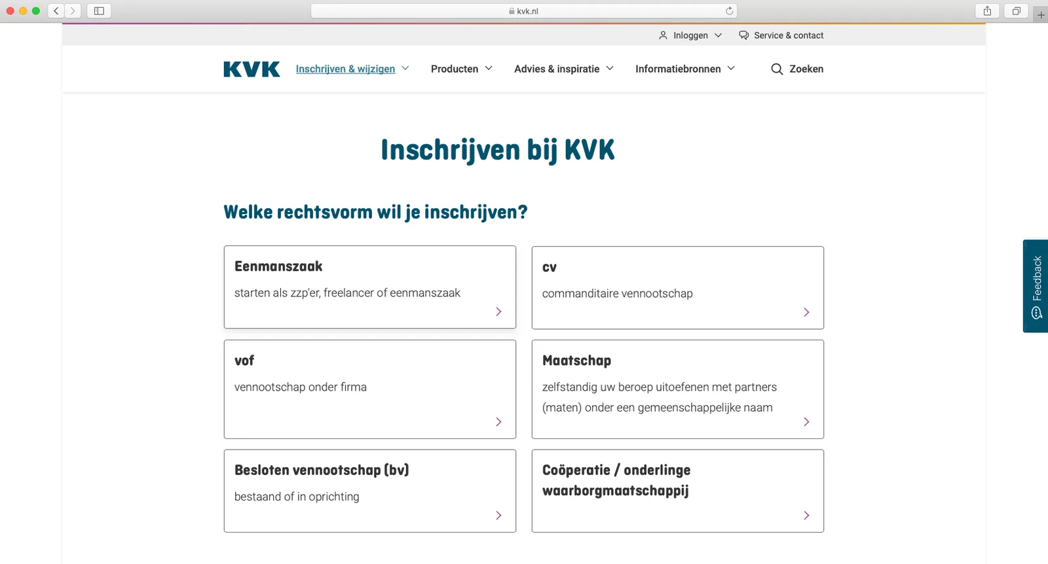
Task: Click the Inloggen user icon
Action: (663, 35)
